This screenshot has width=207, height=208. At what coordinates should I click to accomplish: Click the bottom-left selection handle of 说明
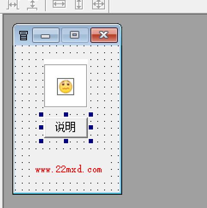coord(41,141)
